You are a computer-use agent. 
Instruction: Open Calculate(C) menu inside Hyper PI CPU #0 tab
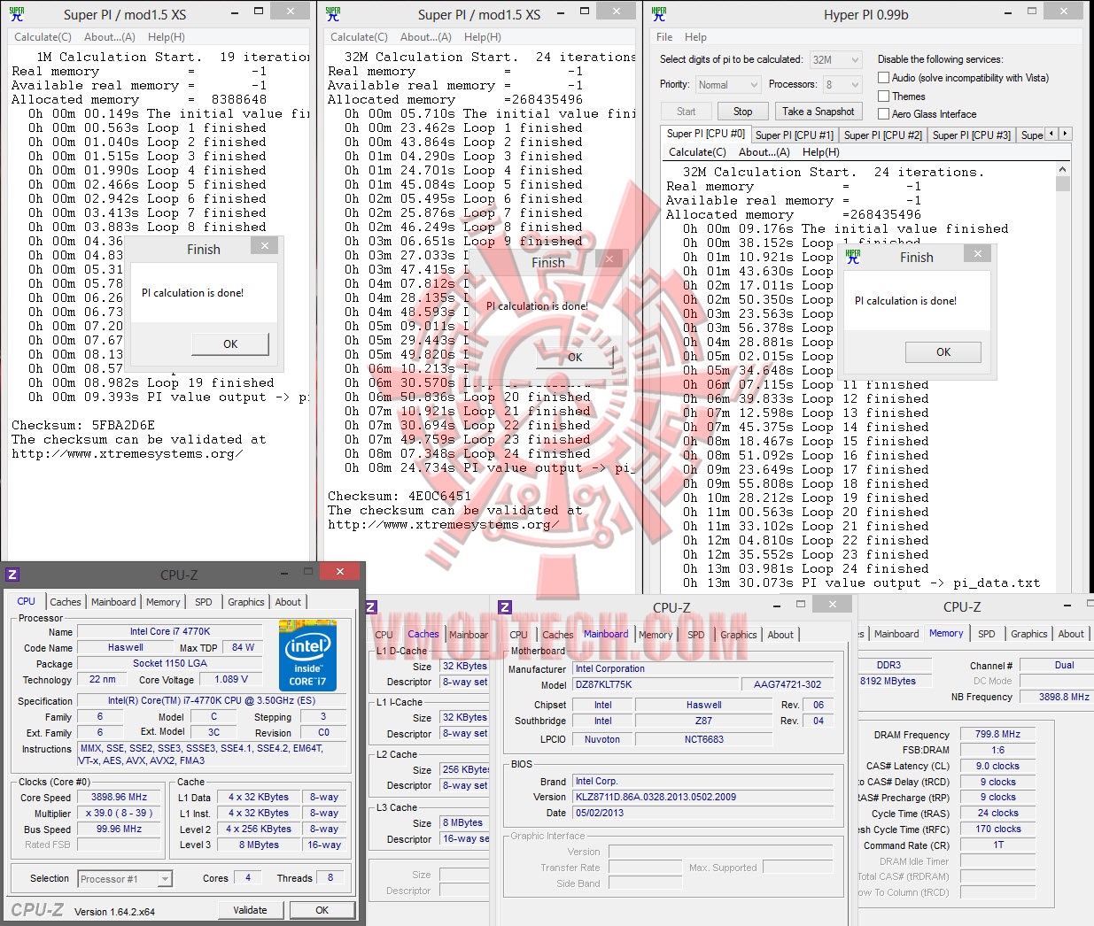697,152
